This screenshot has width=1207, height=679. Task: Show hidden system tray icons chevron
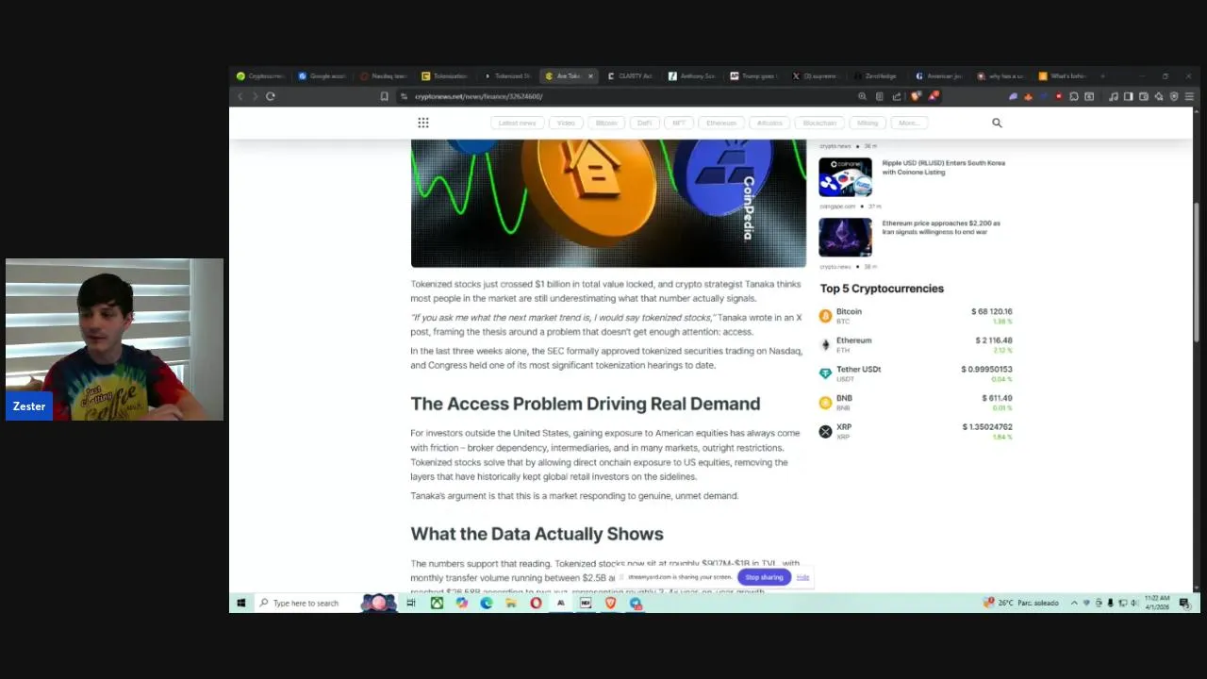1073,603
